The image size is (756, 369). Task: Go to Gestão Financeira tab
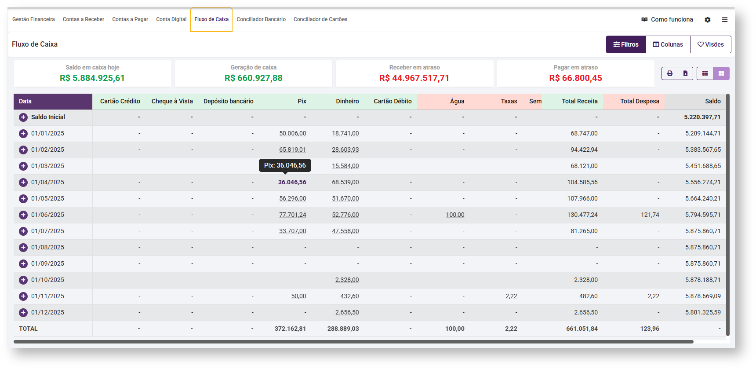(33, 19)
